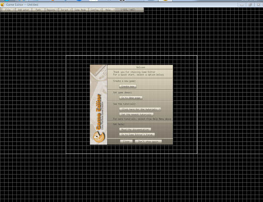Click 'Get help:' label

pos(119,124)
